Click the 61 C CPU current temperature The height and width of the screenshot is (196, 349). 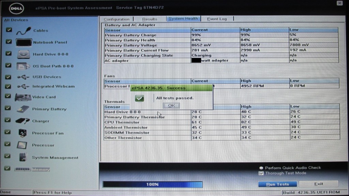pyautogui.click(x=197, y=122)
